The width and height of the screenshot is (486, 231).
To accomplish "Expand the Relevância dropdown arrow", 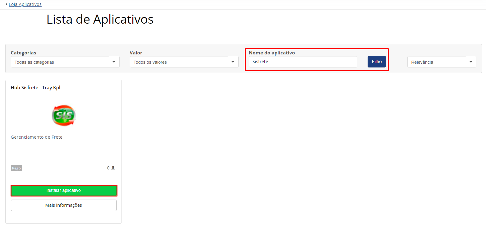I will pos(471,62).
